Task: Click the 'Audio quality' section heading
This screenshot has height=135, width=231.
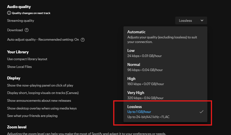Action: point(19,7)
